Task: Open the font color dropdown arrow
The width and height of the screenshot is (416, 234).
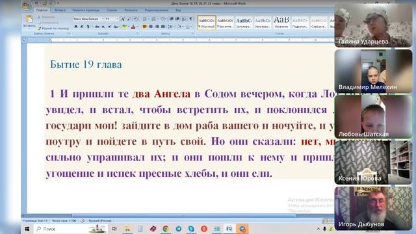Action: (x=137, y=27)
